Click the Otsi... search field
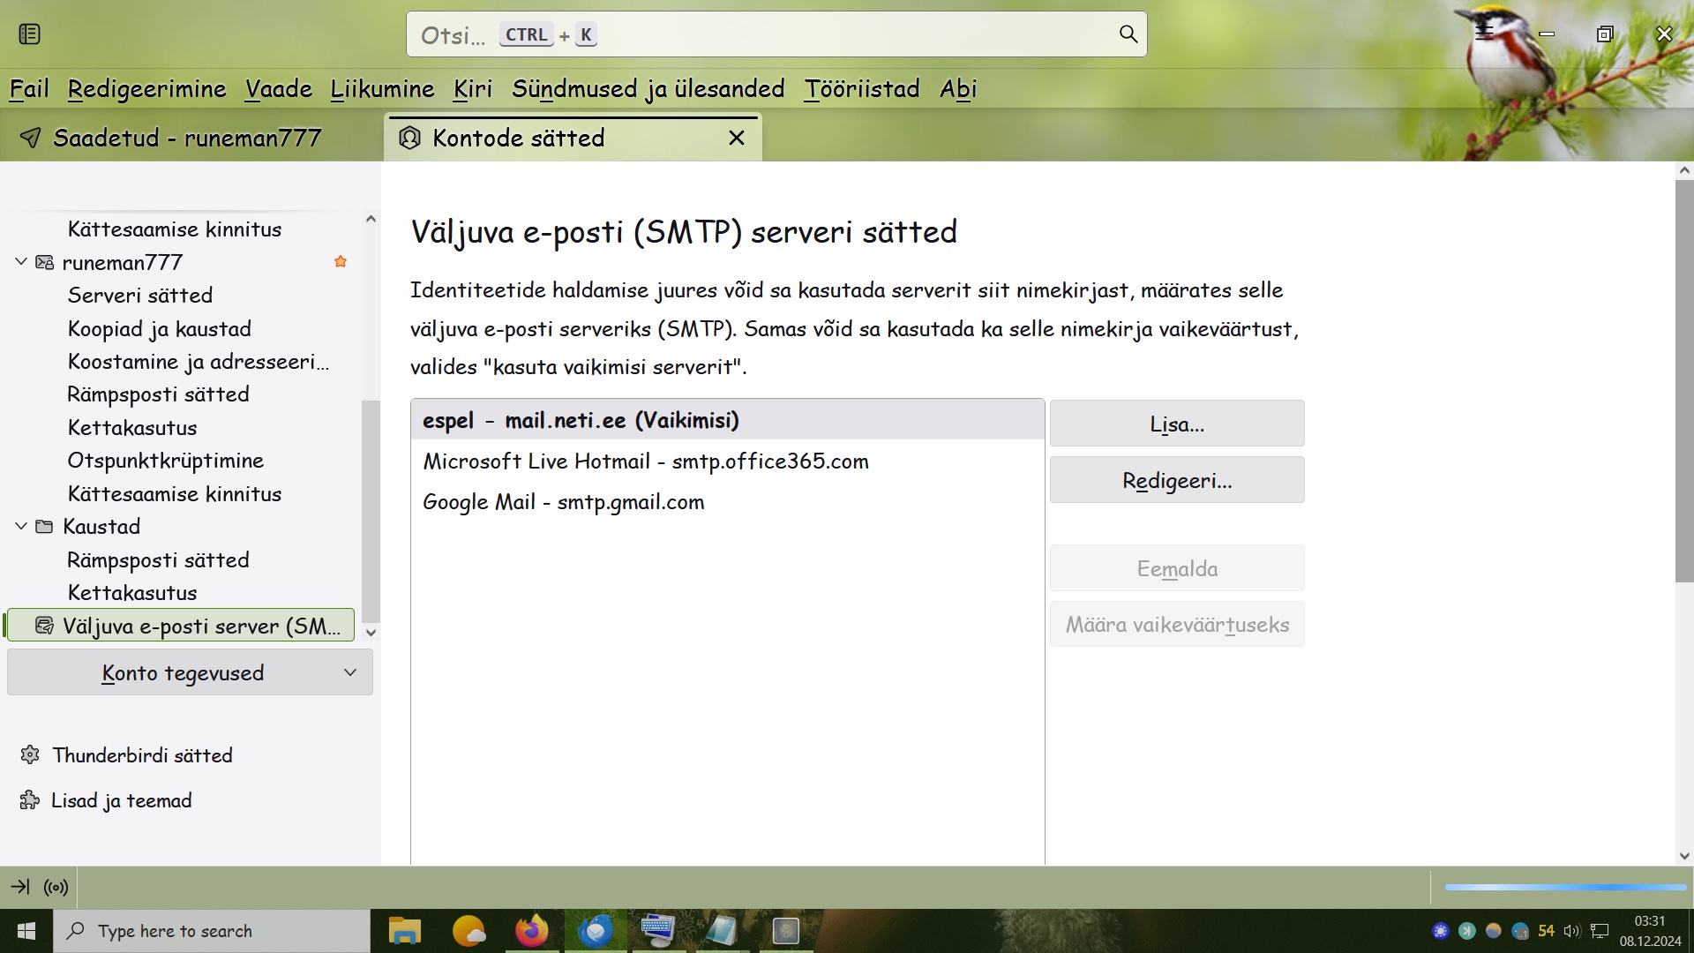 point(776,34)
